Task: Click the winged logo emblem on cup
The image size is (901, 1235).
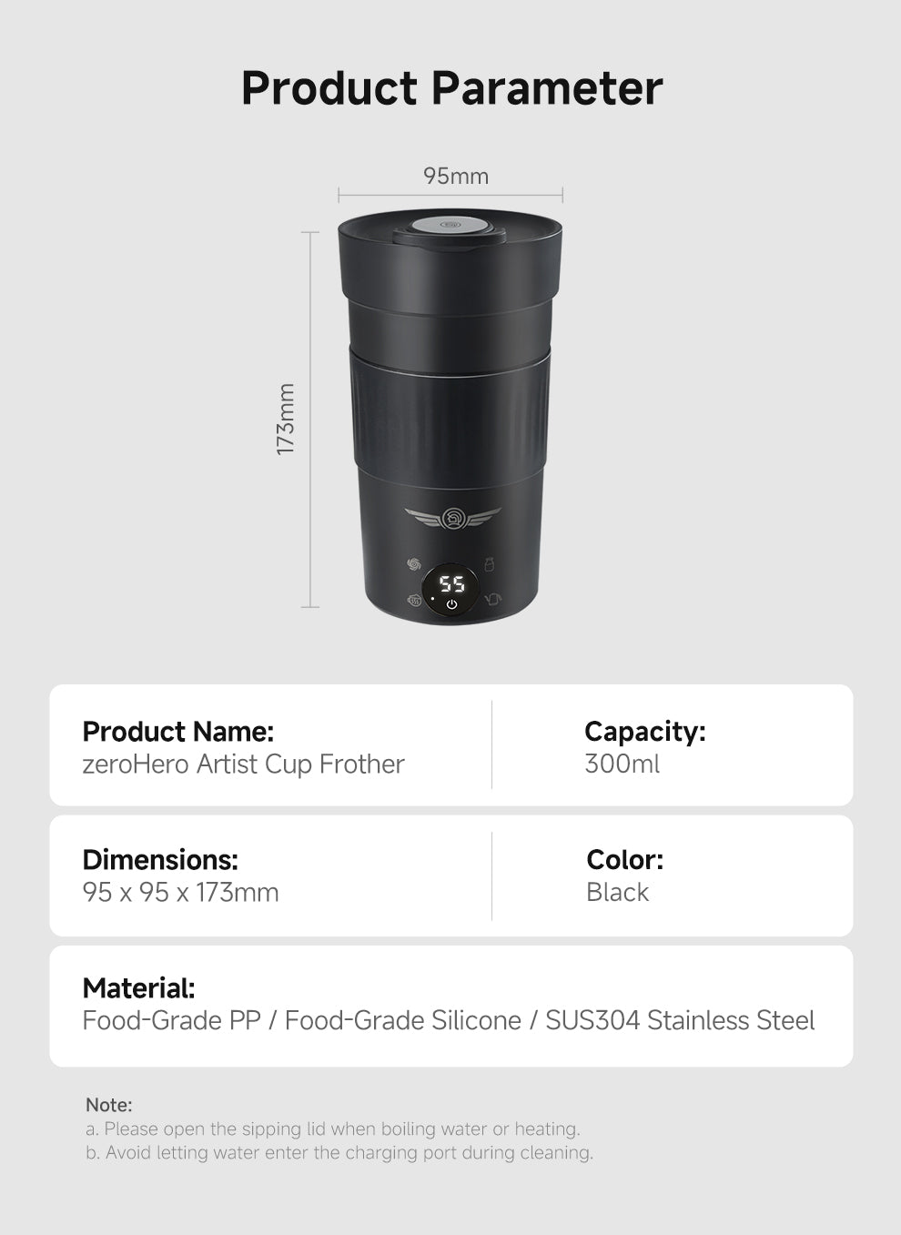Action: pos(452,519)
